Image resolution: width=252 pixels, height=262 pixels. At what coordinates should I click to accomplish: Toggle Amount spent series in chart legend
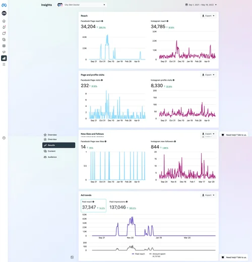[x=157, y=254]
